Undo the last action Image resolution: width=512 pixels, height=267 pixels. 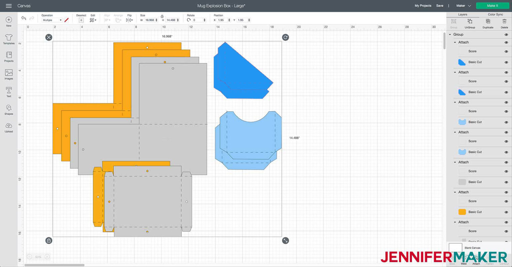(x=24, y=18)
